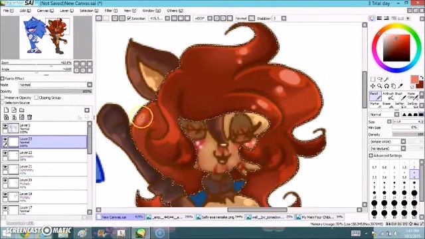Open the Stabilizer value dropdown
425x239 pixels.
(284, 19)
